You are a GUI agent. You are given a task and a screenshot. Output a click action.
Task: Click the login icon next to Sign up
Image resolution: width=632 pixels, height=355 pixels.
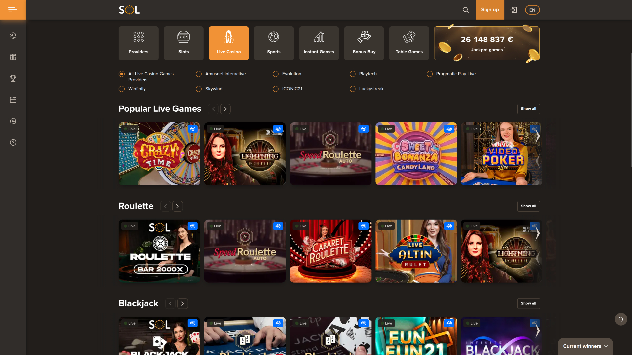tap(514, 10)
